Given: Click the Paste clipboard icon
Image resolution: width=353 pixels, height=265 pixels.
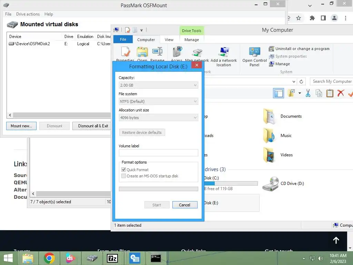Looking at the screenshot, I should 330,93.
